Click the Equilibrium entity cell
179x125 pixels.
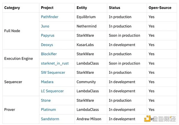point(91,17)
